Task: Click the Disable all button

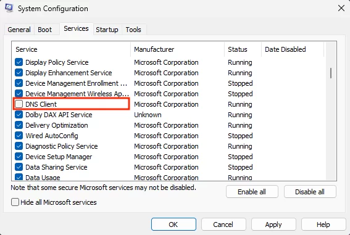Action: [x=310, y=192]
